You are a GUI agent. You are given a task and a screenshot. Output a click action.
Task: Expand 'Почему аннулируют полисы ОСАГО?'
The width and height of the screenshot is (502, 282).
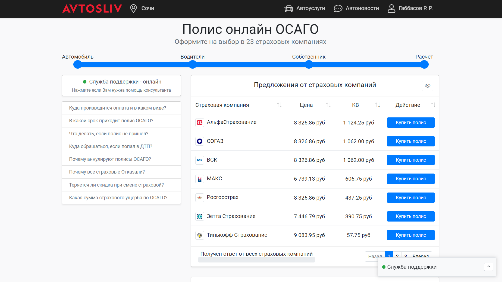pos(121,159)
